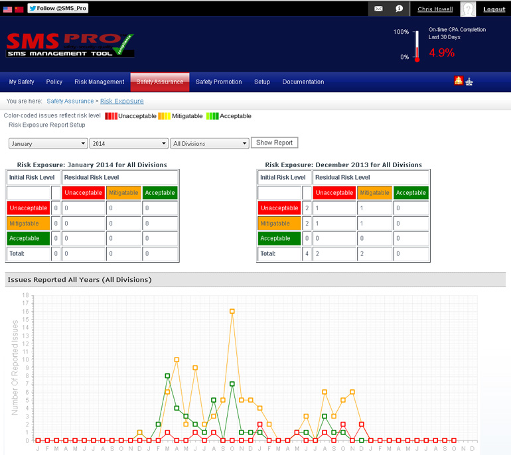The height and width of the screenshot is (455, 511).
Task: Click the green data point at 8
Action: pos(167,376)
